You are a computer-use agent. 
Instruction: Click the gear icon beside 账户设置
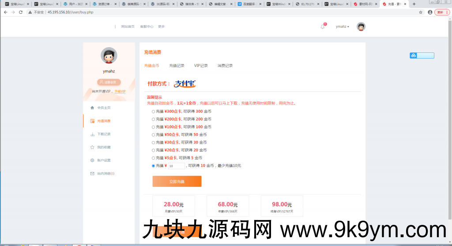[x=92, y=160]
